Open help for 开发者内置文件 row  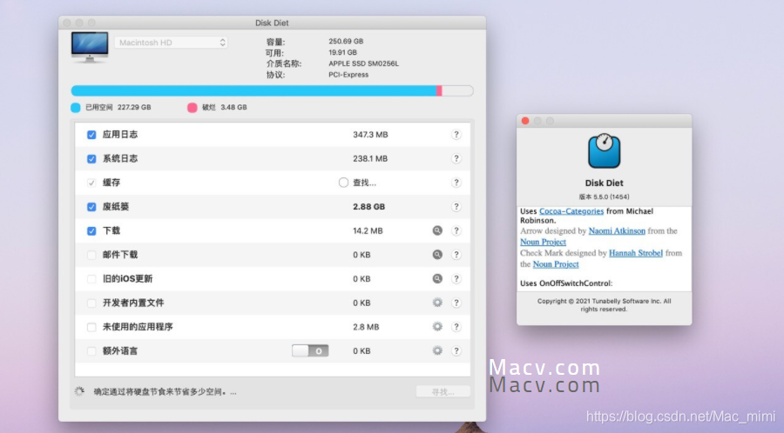click(456, 303)
